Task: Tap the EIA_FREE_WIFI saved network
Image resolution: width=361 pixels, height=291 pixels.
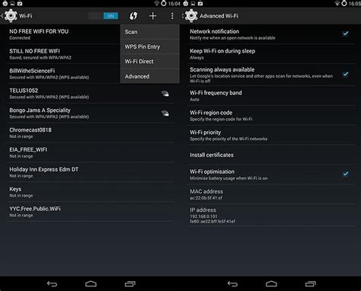Action: pos(91,152)
